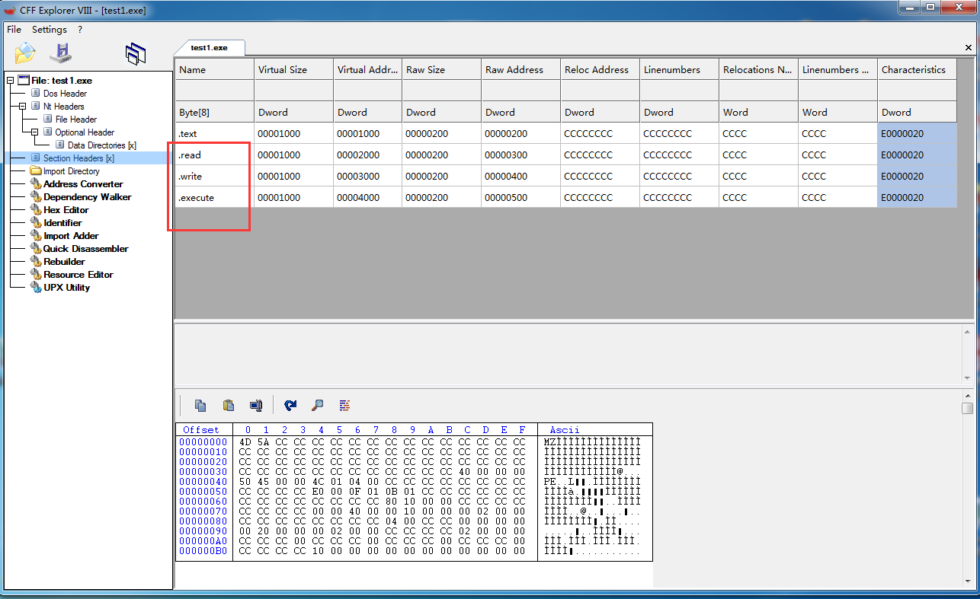Click the Ascii column header in hex view
Viewport: 980px width, 599px height.
[564, 430]
